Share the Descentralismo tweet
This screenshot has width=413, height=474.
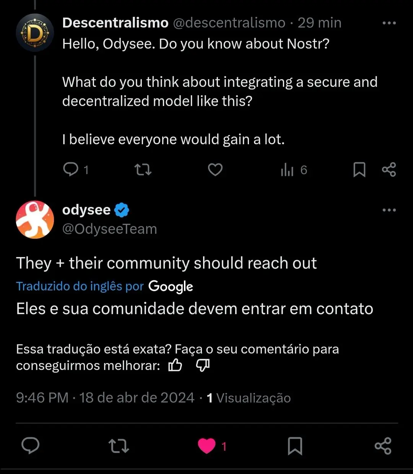[389, 169]
